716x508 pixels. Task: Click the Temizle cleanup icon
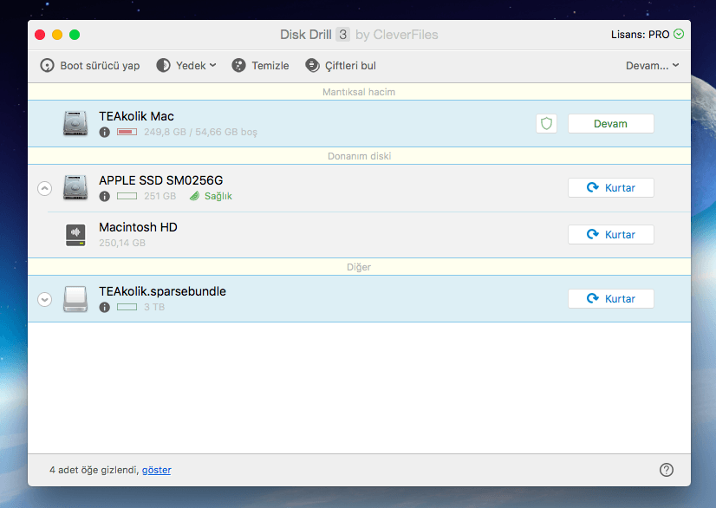tap(239, 65)
